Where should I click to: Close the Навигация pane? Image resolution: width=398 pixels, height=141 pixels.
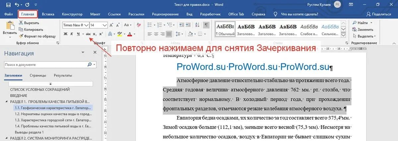tap(95, 53)
